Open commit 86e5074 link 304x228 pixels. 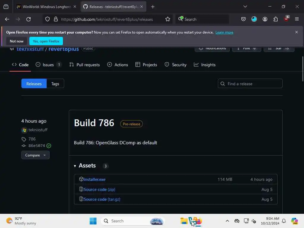(x=37, y=145)
